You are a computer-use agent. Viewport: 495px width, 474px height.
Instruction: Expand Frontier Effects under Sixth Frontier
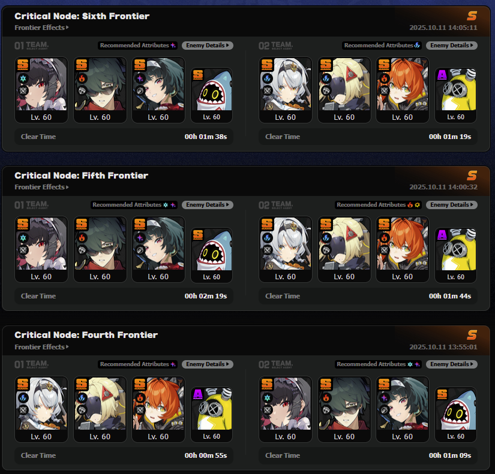(41, 28)
